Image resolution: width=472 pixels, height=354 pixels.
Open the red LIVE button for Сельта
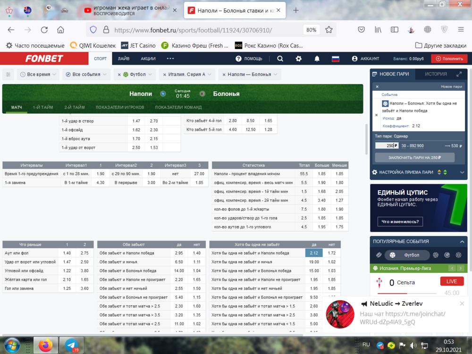[x=452, y=281]
